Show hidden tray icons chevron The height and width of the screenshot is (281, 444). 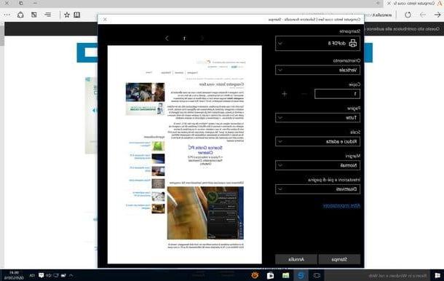click(71, 275)
